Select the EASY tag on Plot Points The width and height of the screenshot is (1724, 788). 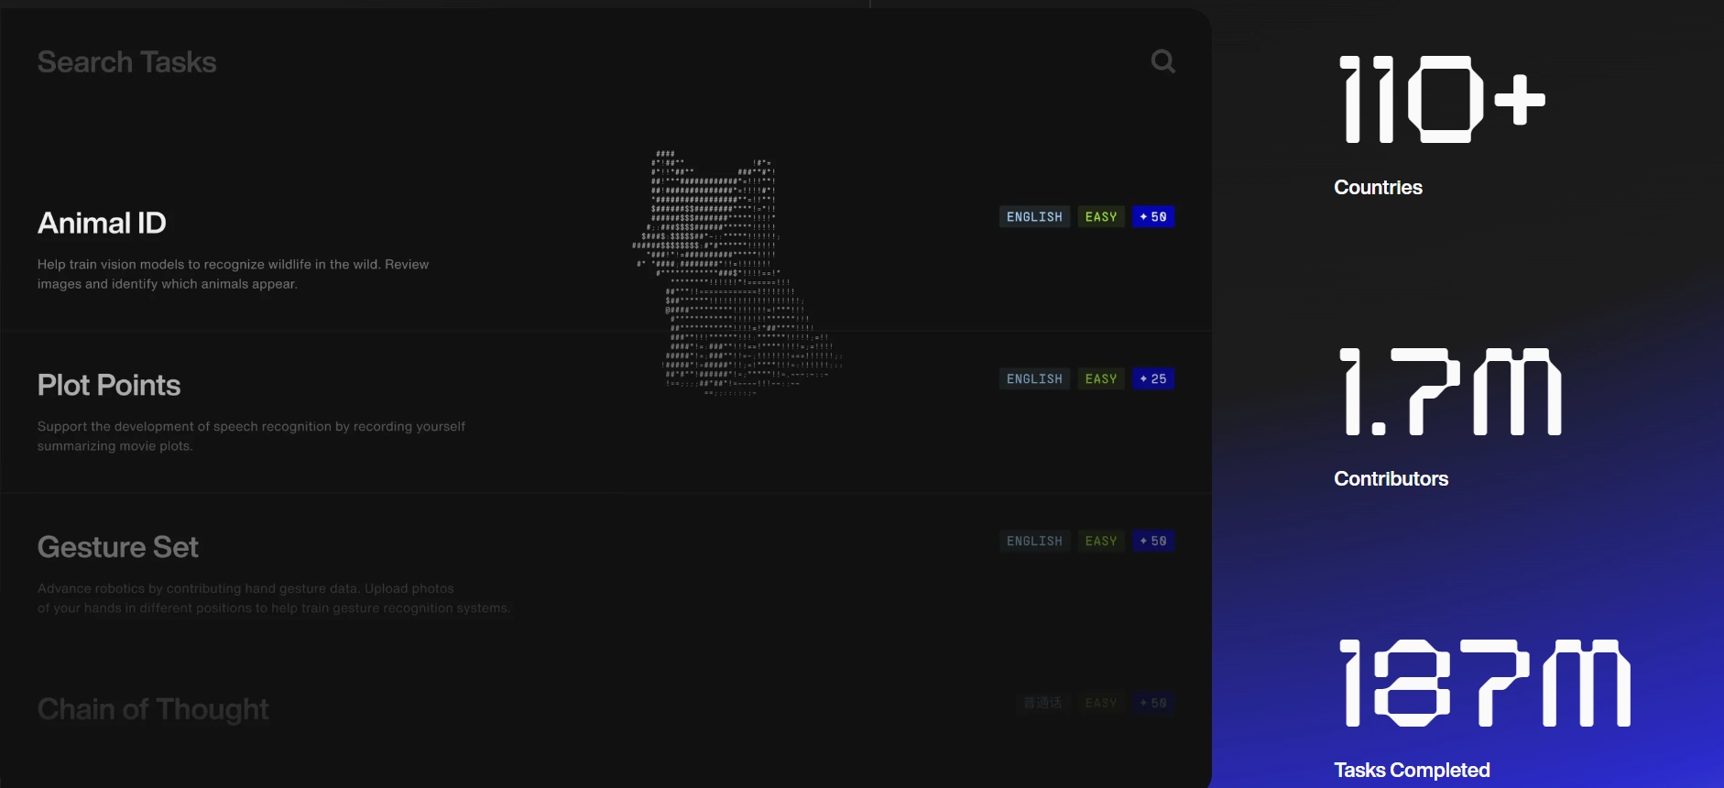coord(1100,379)
